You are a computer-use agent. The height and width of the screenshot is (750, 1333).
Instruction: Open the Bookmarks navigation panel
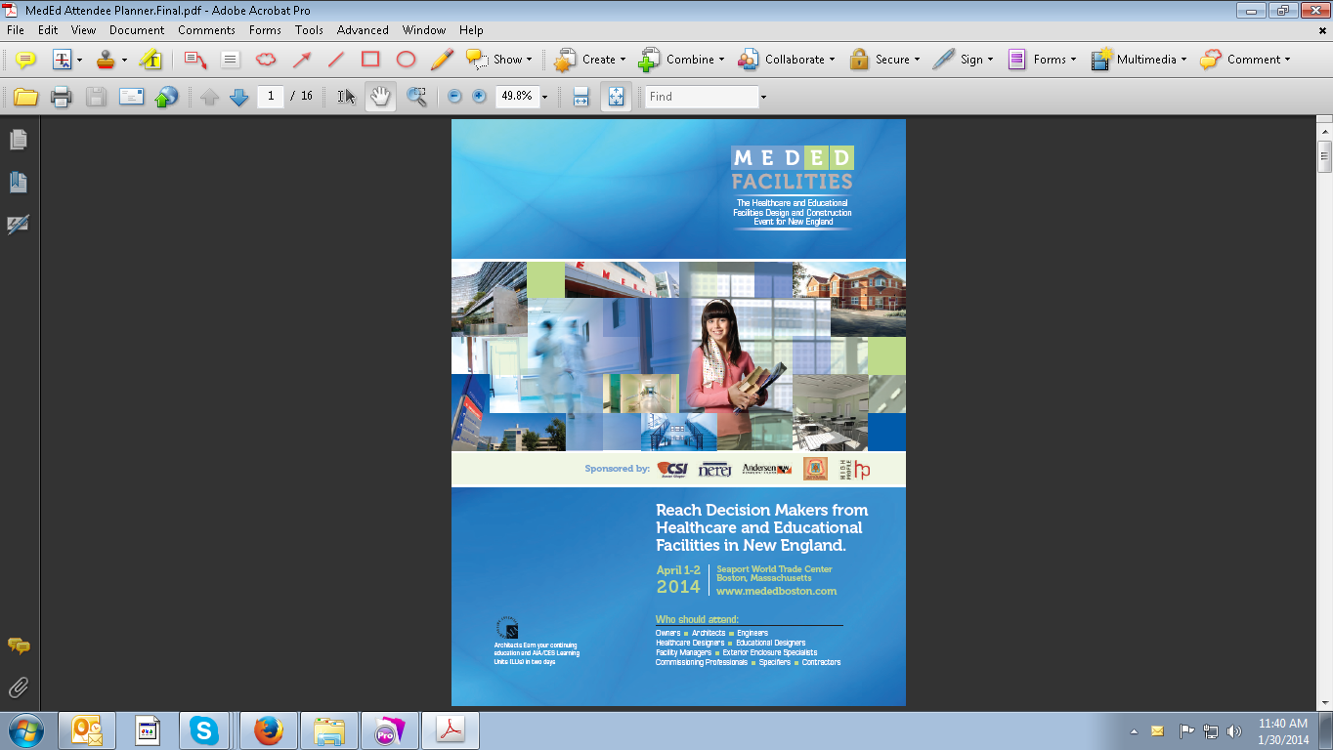tap(19, 183)
